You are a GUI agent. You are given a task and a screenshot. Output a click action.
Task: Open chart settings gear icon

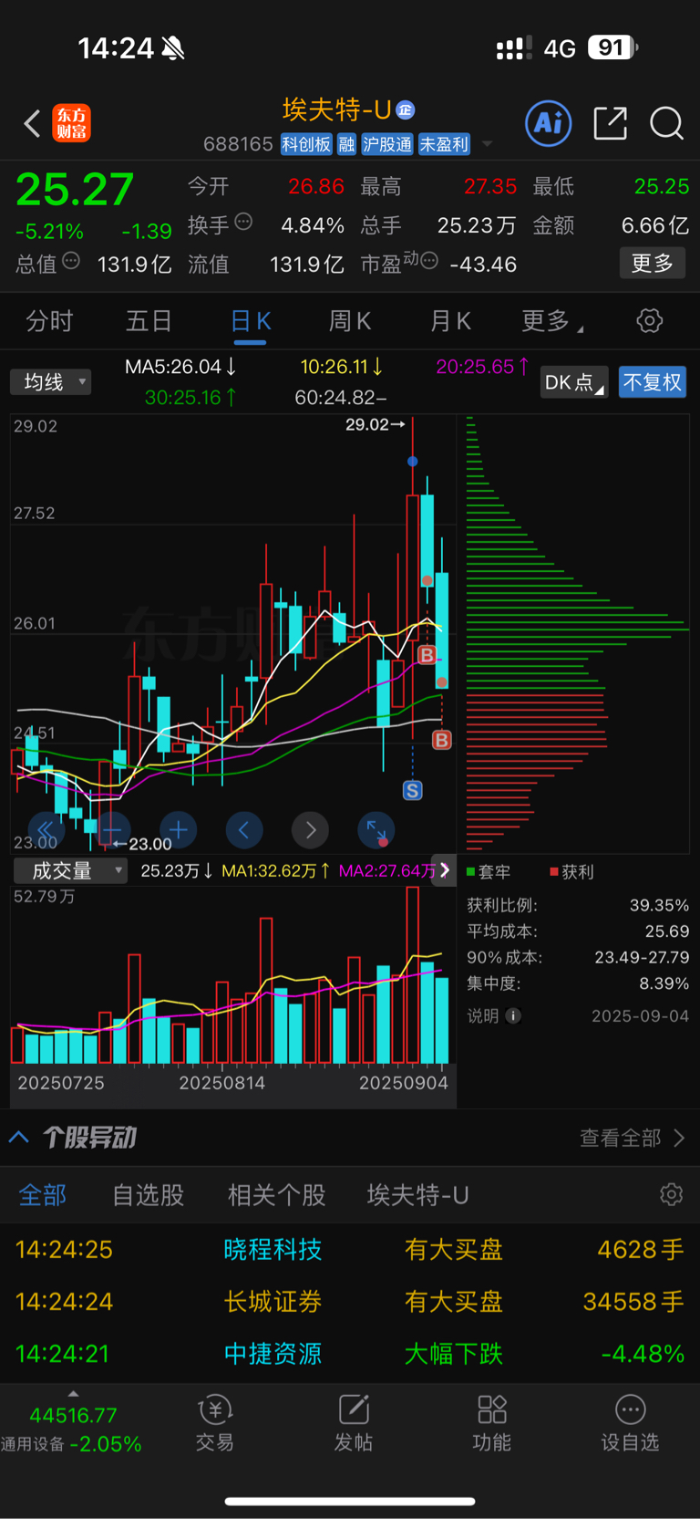(649, 321)
